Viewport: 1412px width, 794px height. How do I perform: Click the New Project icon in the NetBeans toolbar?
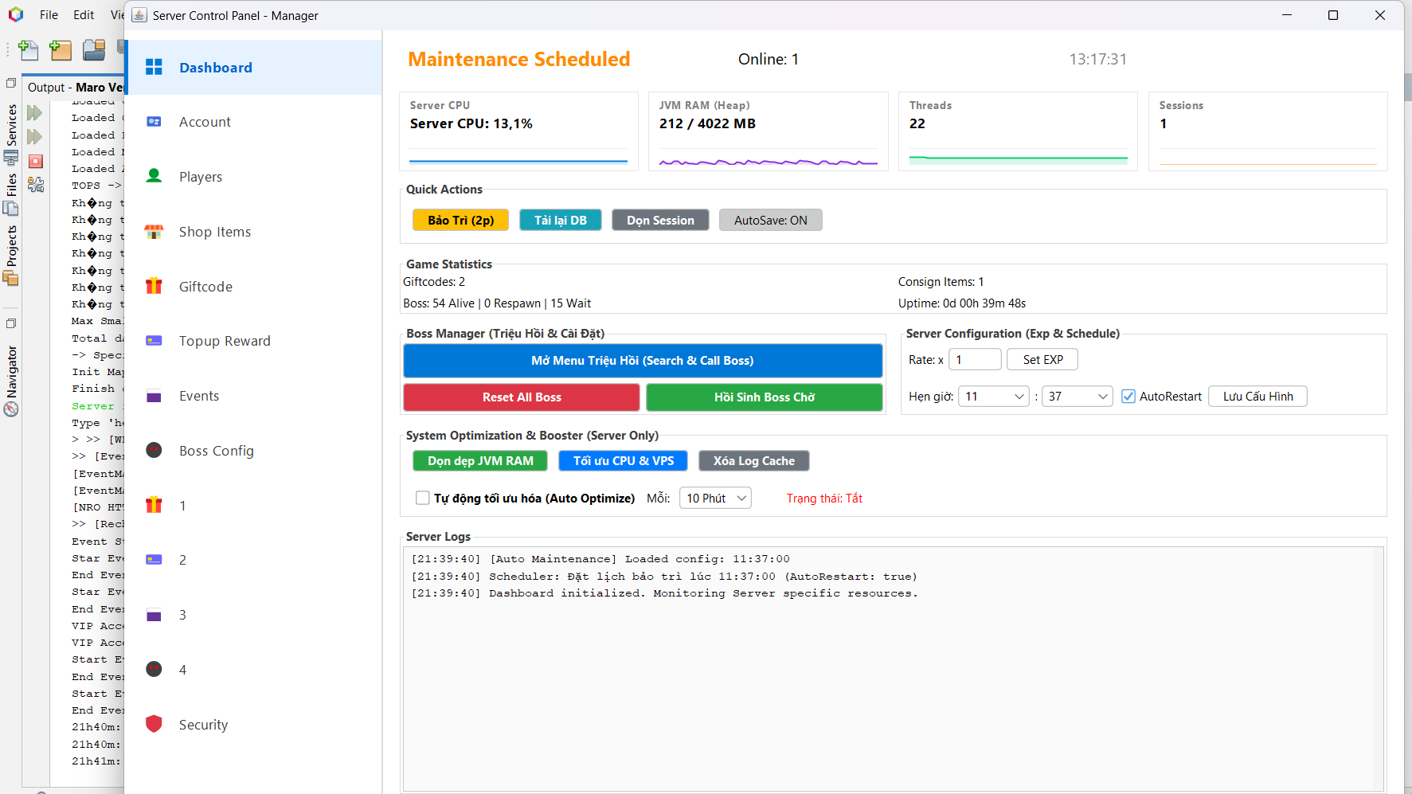[61, 50]
